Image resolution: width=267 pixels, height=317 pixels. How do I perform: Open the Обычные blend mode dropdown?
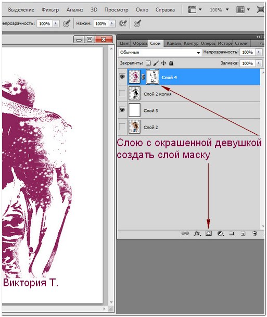coord(160,53)
